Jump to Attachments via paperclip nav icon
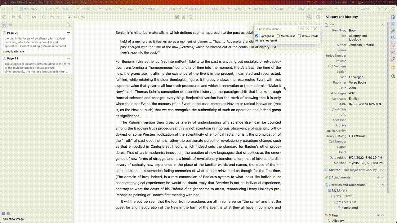The height and width of the screenshot is (223, 397). coord(393,31)
